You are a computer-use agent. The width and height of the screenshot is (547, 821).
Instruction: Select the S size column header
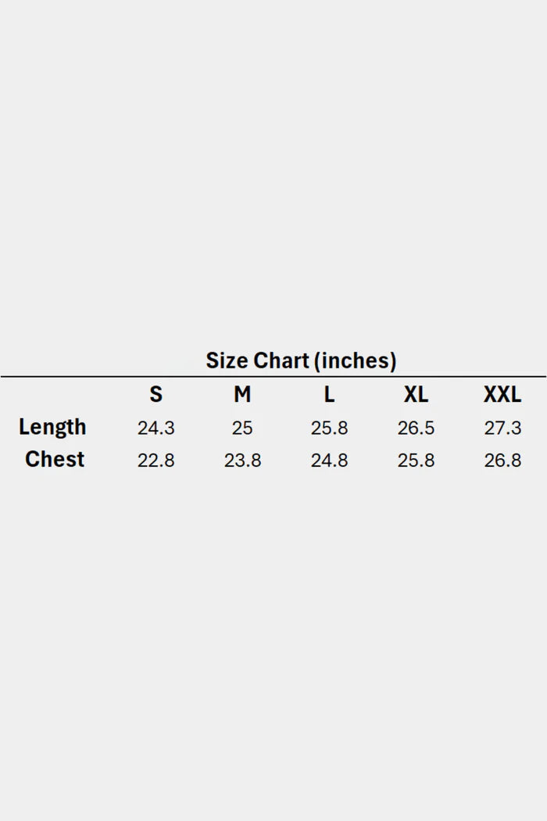(156, 395)
